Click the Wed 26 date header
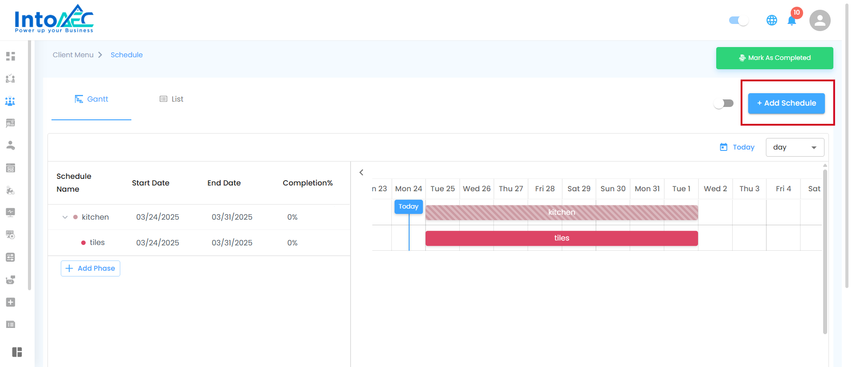This screenshot has height=367, width=852. click(x=477, y=189)
